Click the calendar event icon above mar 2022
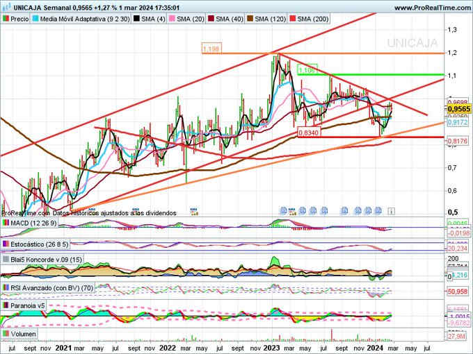473x354 pixels. [193, 211]
